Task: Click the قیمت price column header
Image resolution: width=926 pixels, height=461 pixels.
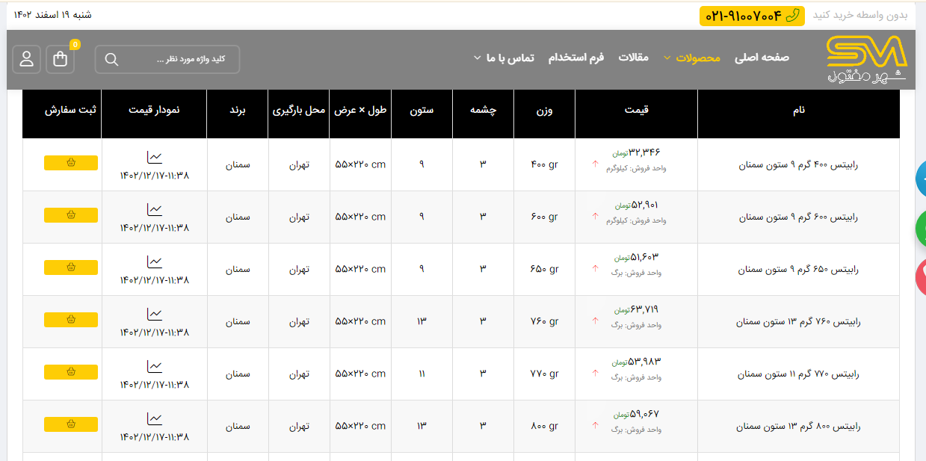Action: [x=636, y=111]
